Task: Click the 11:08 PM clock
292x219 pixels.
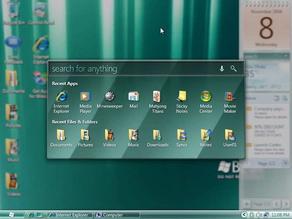Action: click(x=280, y=215)
